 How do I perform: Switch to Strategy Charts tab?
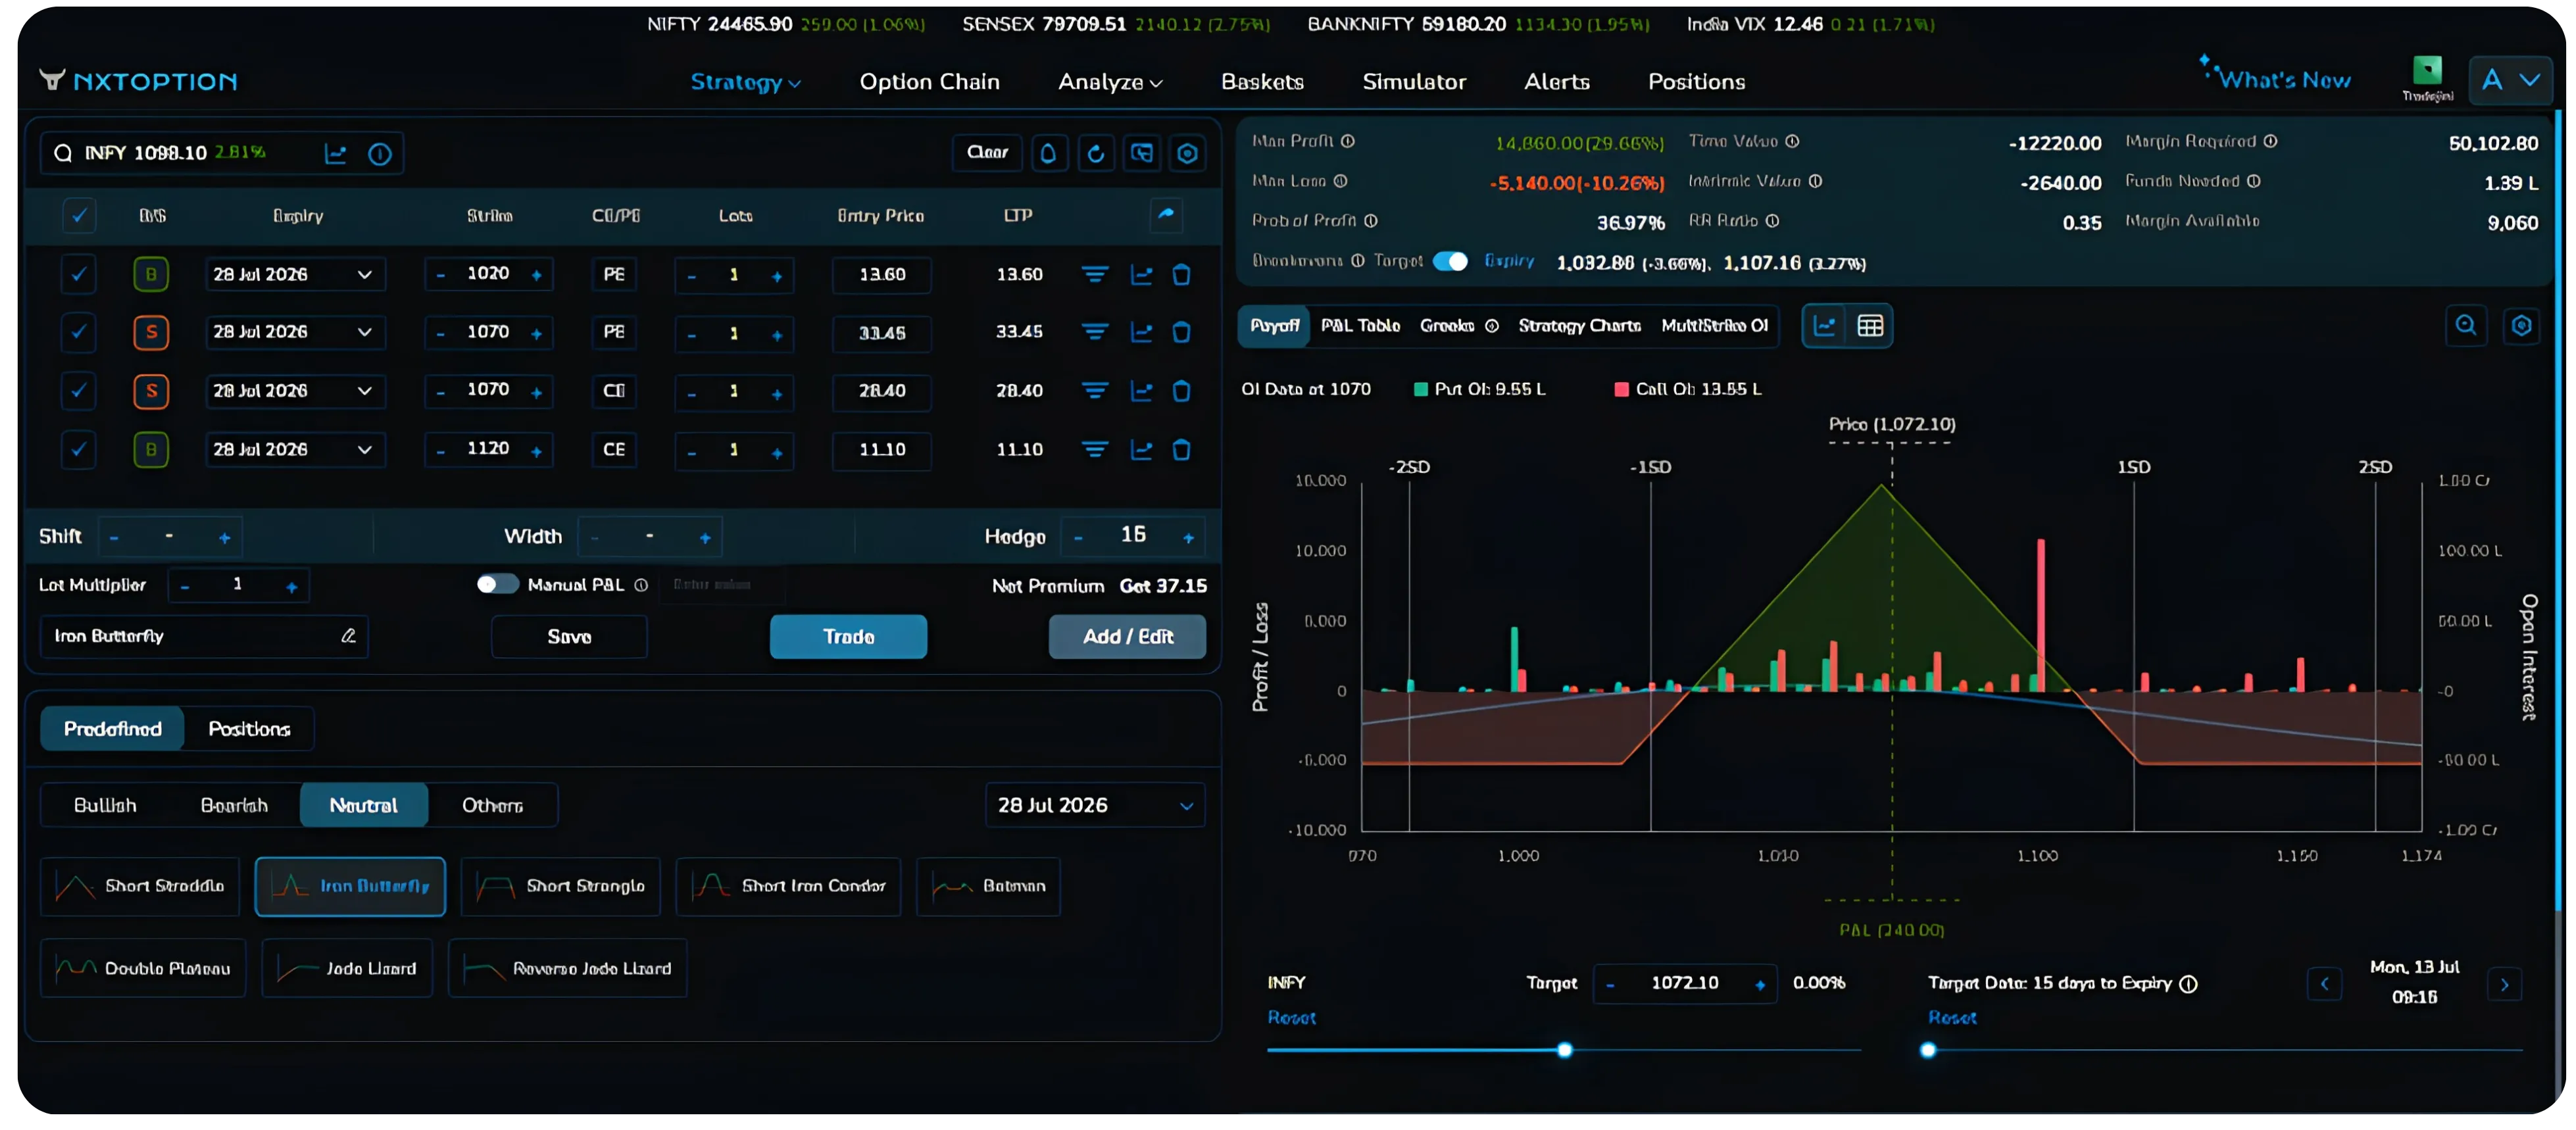coord(1579,326)
